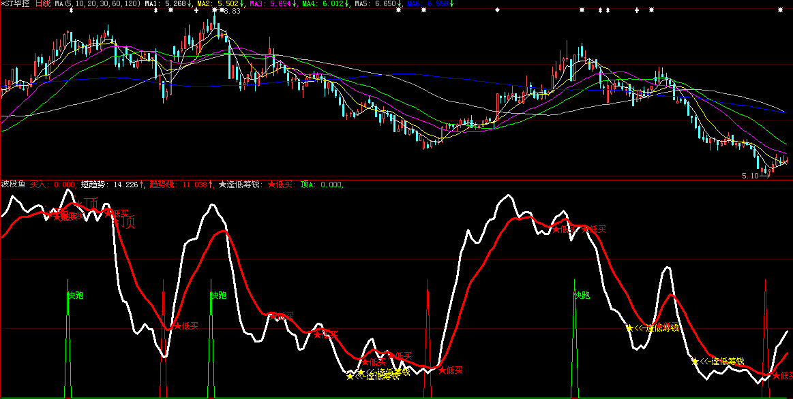Click the *ST华控 stock name label
793x399 pixels.
tap(15, 4)
